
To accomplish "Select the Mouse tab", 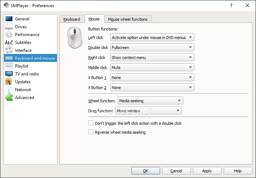I will pyautogui.click(x=94, y=19).
